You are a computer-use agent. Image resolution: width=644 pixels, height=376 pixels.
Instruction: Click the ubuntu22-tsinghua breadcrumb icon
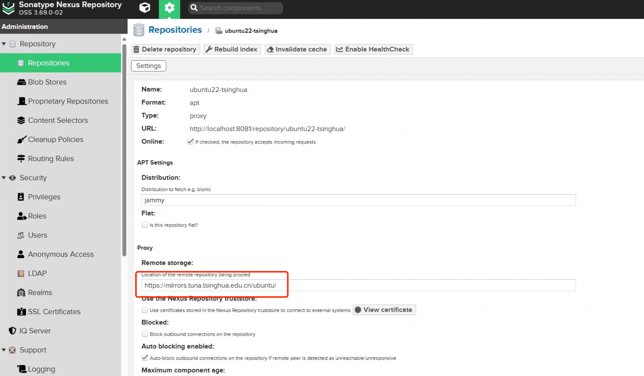pyautogui.click(x=219, y=31)
